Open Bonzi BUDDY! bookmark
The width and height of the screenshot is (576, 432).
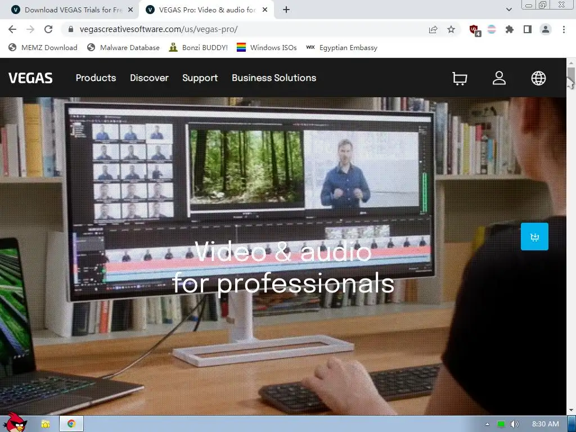pyautogui.click(x=199, y=47)
